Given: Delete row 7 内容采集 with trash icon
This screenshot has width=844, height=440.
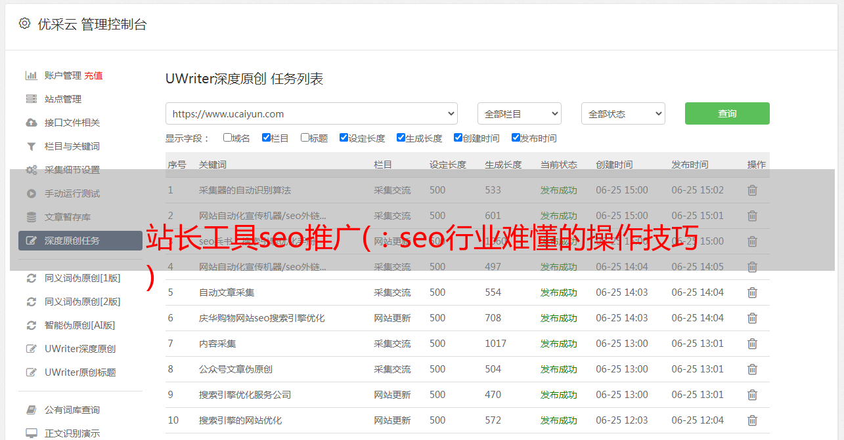Looking at the screenshot, I should [753, 344].
